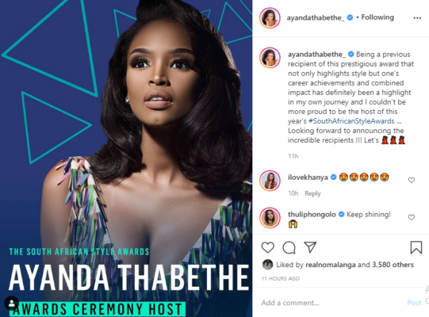Show tagged people icon on photo
429x317 pixels.
coord(11,303)
